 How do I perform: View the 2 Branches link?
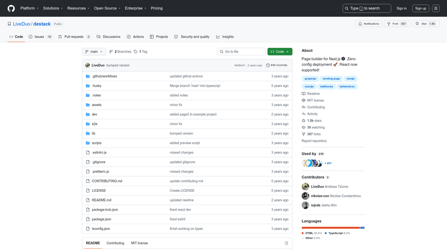[x=120, y=51]
